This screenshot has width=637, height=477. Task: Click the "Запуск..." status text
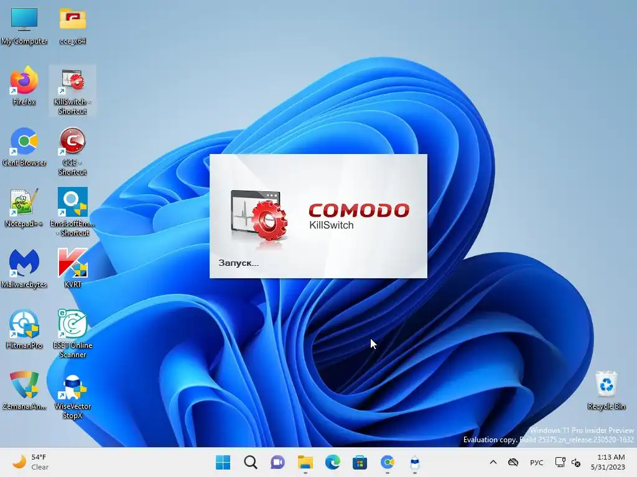(x=238, y=263)
